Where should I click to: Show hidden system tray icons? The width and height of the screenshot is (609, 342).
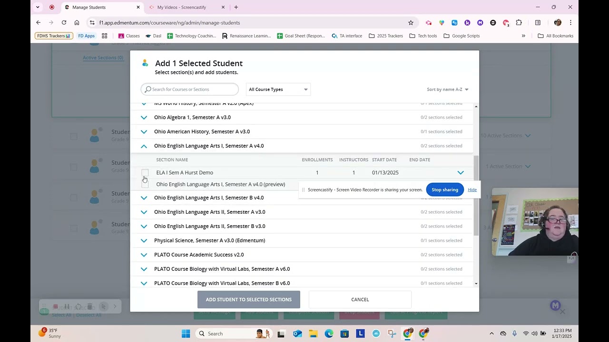[x=491, y=333]
